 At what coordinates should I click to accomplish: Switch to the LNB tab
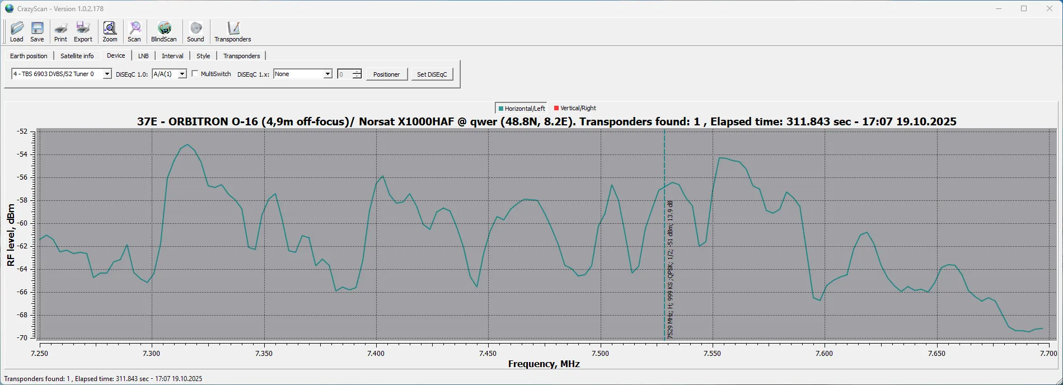143,56
